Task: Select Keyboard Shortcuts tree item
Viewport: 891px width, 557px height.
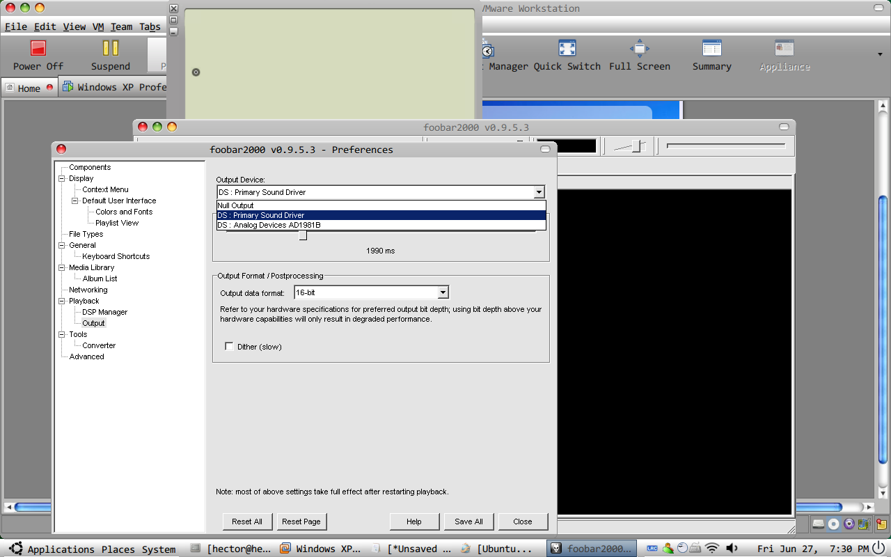Action: (116, 256)
